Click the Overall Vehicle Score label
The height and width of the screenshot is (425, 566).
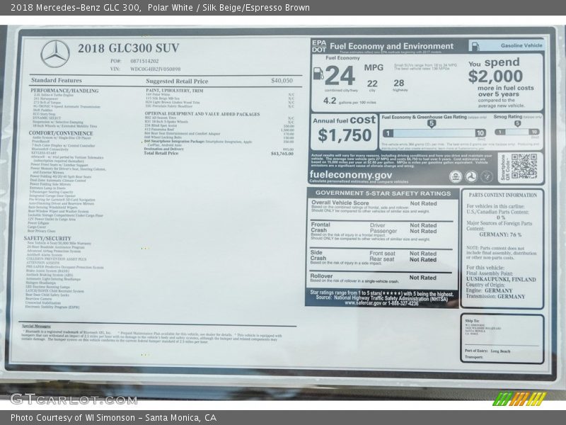(340, 203)
